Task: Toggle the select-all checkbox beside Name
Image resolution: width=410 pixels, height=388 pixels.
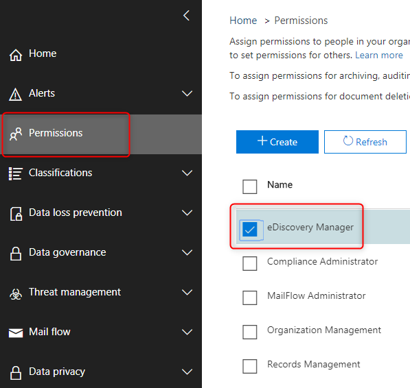Action: pos(250,186)
